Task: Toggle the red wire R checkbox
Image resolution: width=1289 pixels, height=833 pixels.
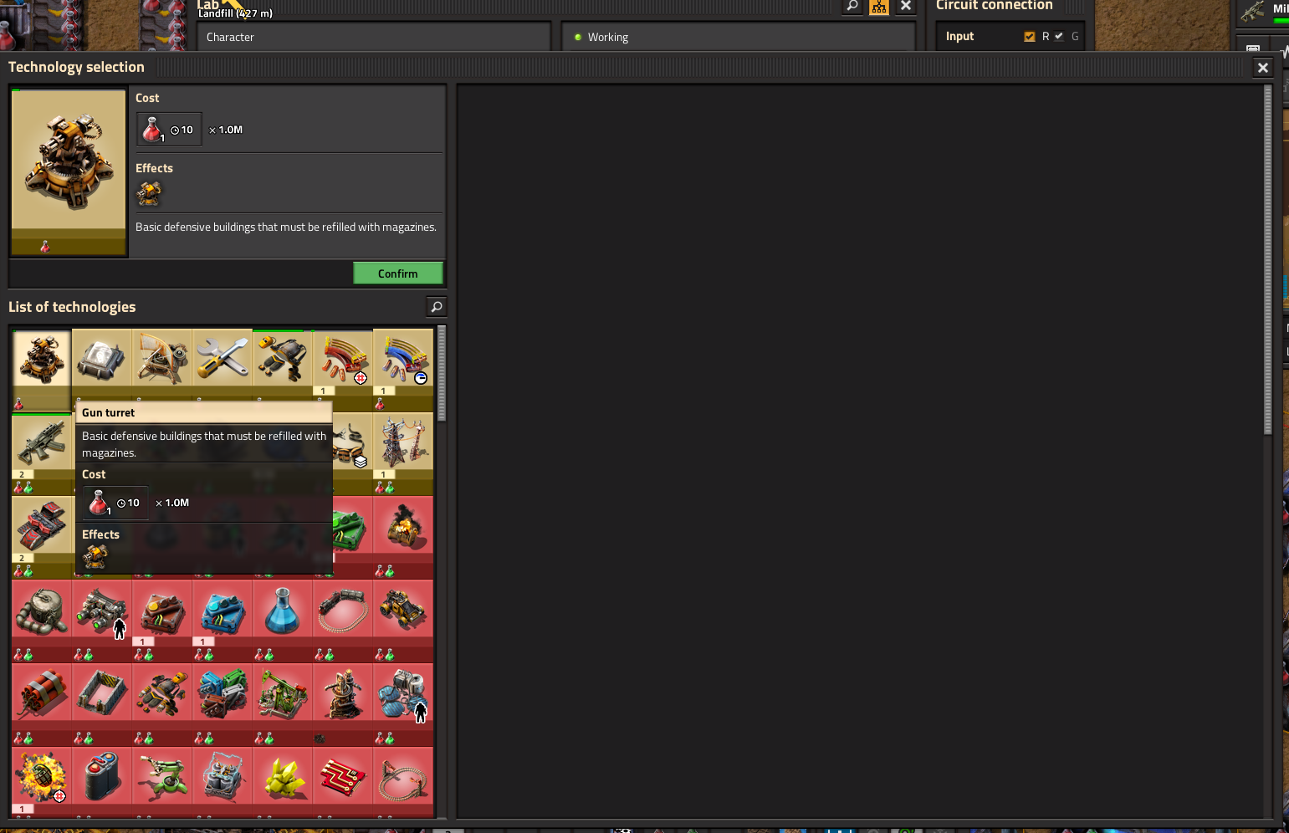Action: coord(1030,37)
